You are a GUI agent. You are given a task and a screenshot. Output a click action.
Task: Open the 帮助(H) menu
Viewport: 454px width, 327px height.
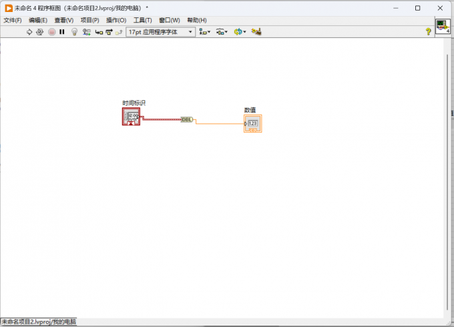(x=197, y=20)
